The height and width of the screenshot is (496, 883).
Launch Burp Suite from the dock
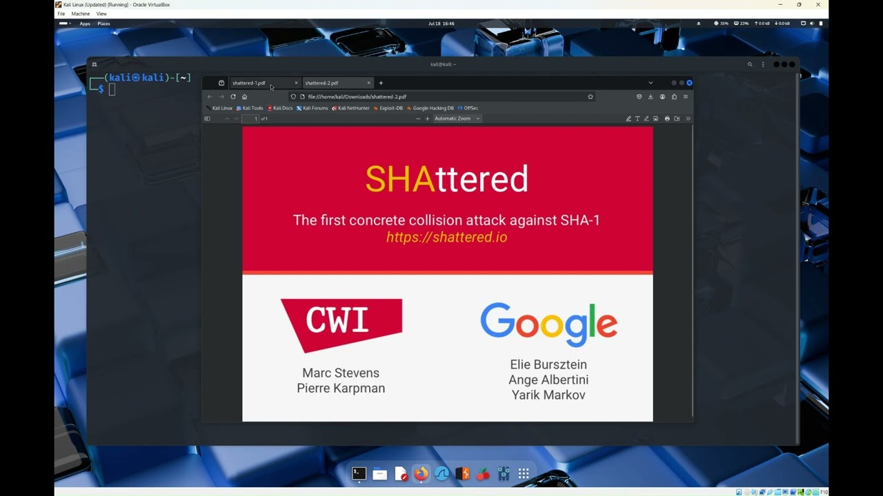[x=462, y=473]
